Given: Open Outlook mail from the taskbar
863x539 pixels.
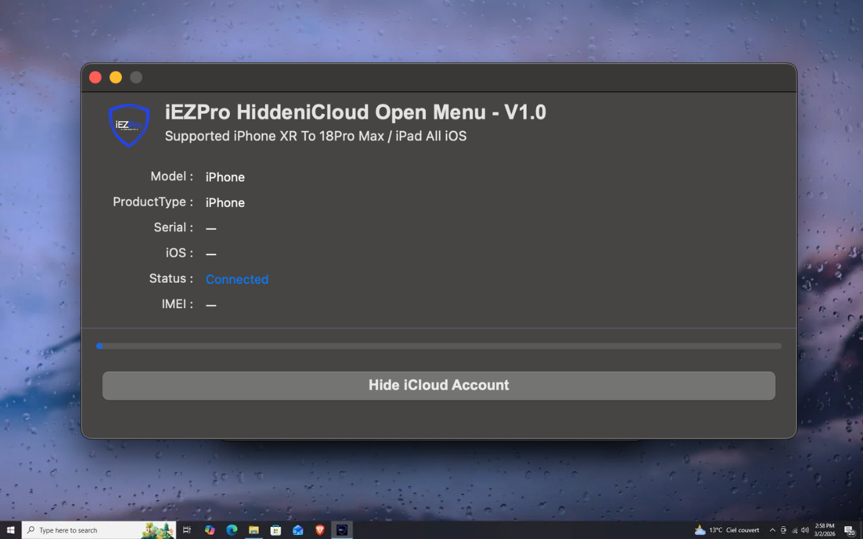Looking at the screenshot, I should click(x=298, y=530).
